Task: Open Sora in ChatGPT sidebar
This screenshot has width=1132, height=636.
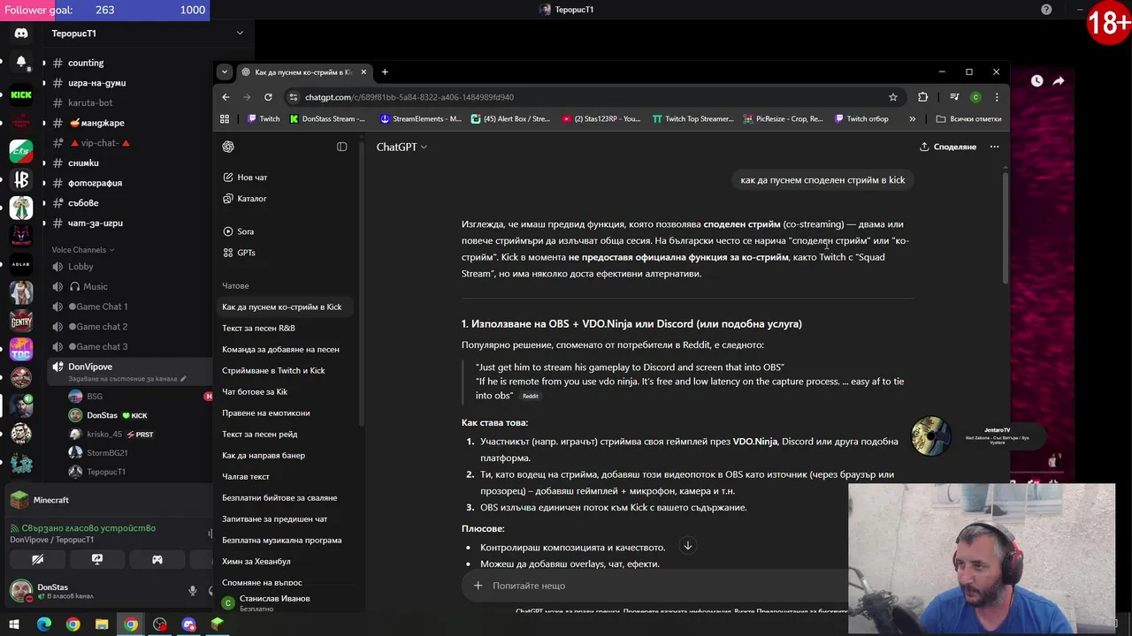Action: [239, 231]
